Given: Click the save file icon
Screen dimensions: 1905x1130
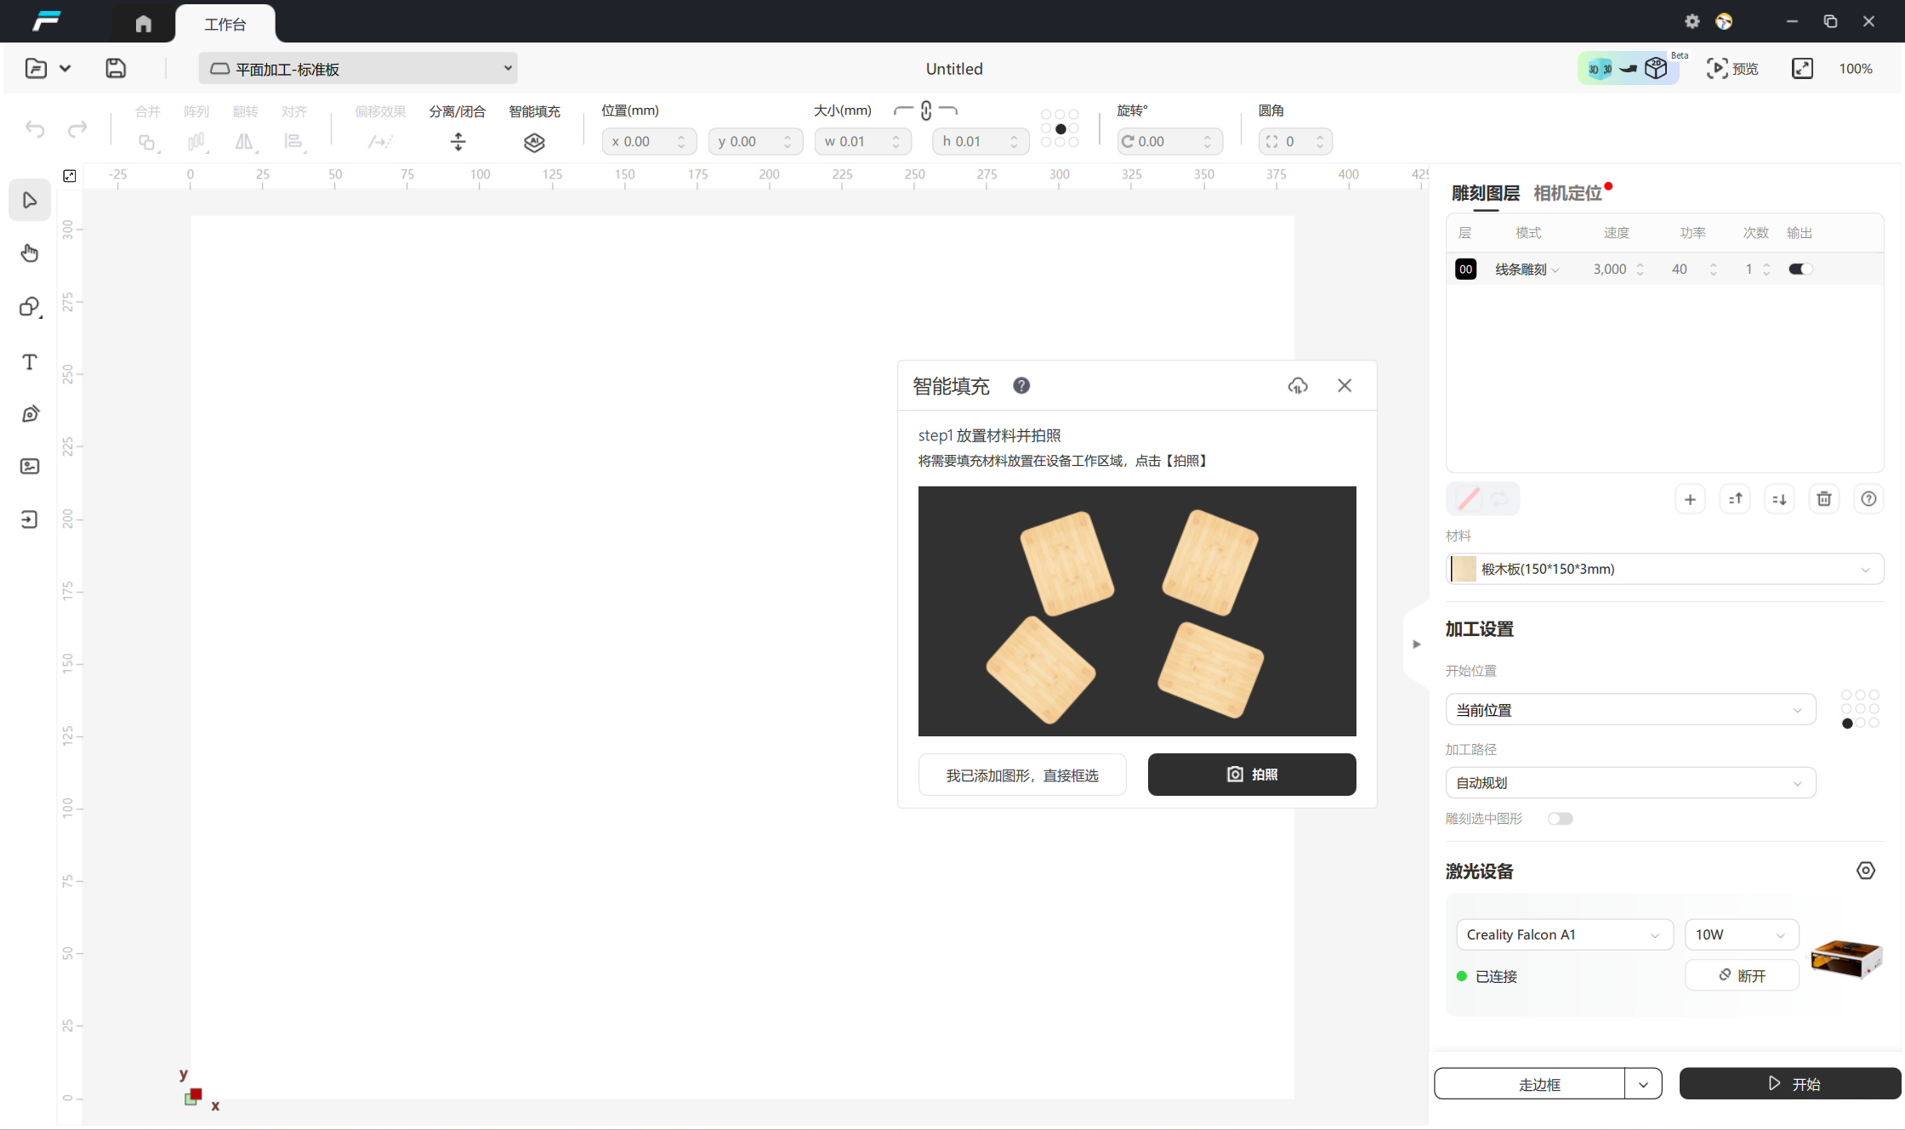Looking at the screenshot, I should click(x=116, y=68).
